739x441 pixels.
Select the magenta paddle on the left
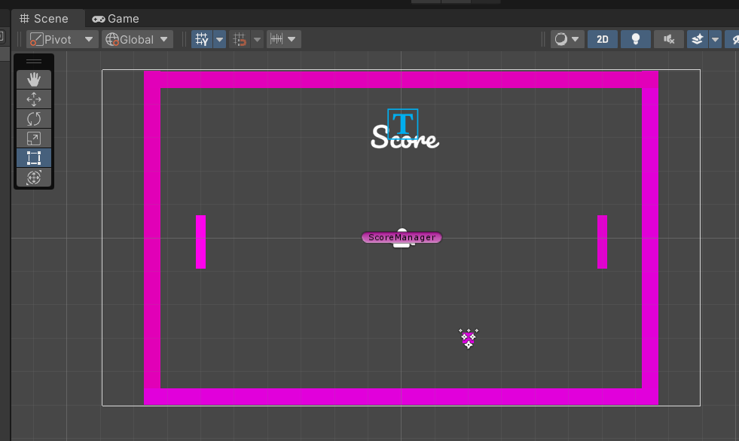[x=200, y=242]
